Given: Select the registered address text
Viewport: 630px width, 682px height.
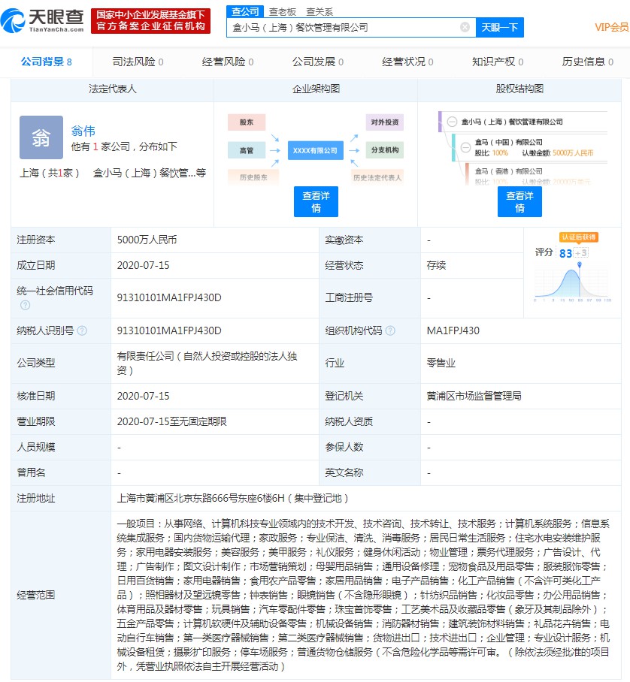Looking at the screenshot, I should click(232, 499).
